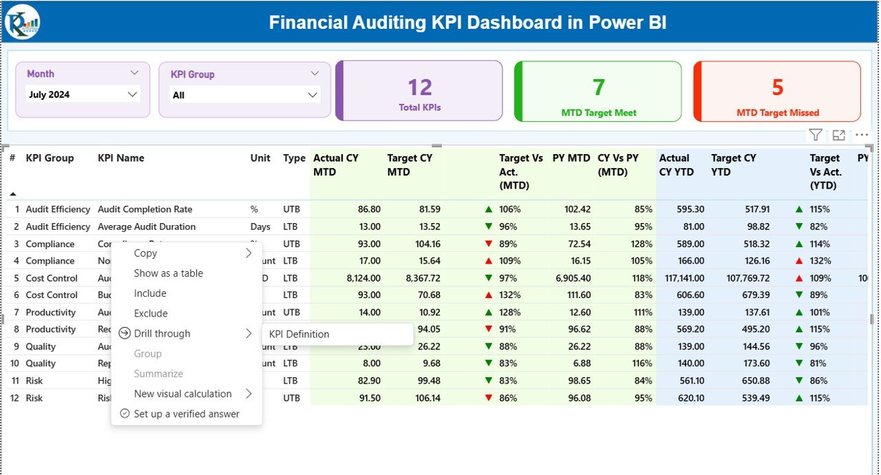
Task: Choose Include from the context menu
Action: click(x=150, y=293)
